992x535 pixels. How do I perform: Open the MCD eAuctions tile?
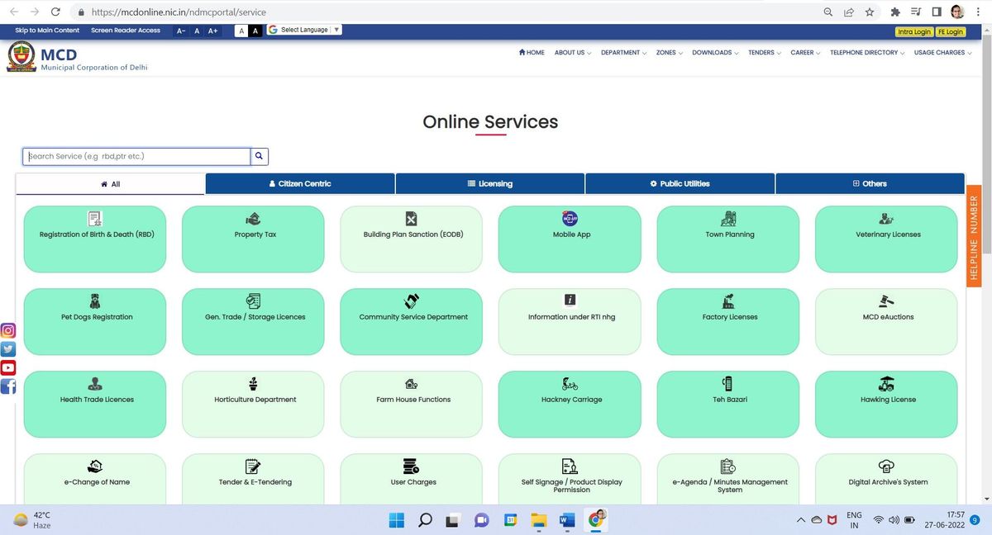(x=887, y=321)
